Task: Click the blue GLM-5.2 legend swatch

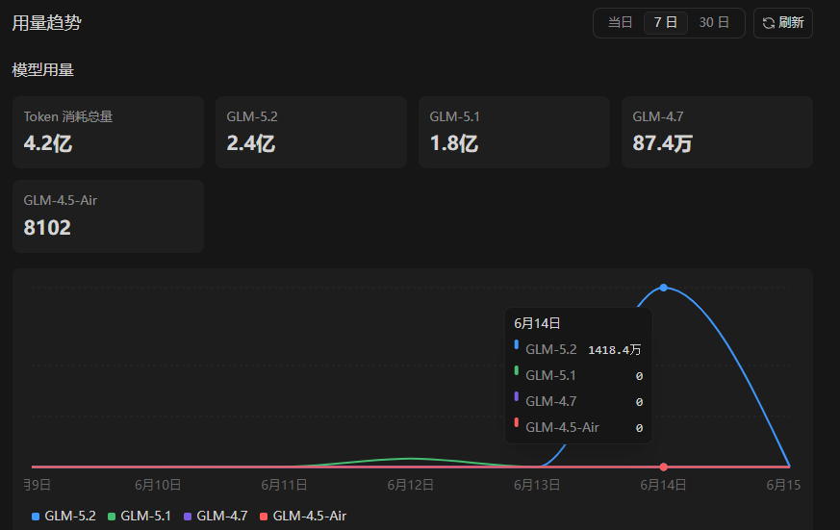Action: 36,517
